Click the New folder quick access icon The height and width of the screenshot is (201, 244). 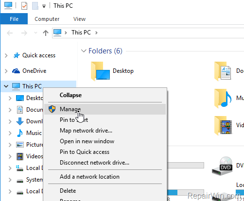[x=35, y=6]
